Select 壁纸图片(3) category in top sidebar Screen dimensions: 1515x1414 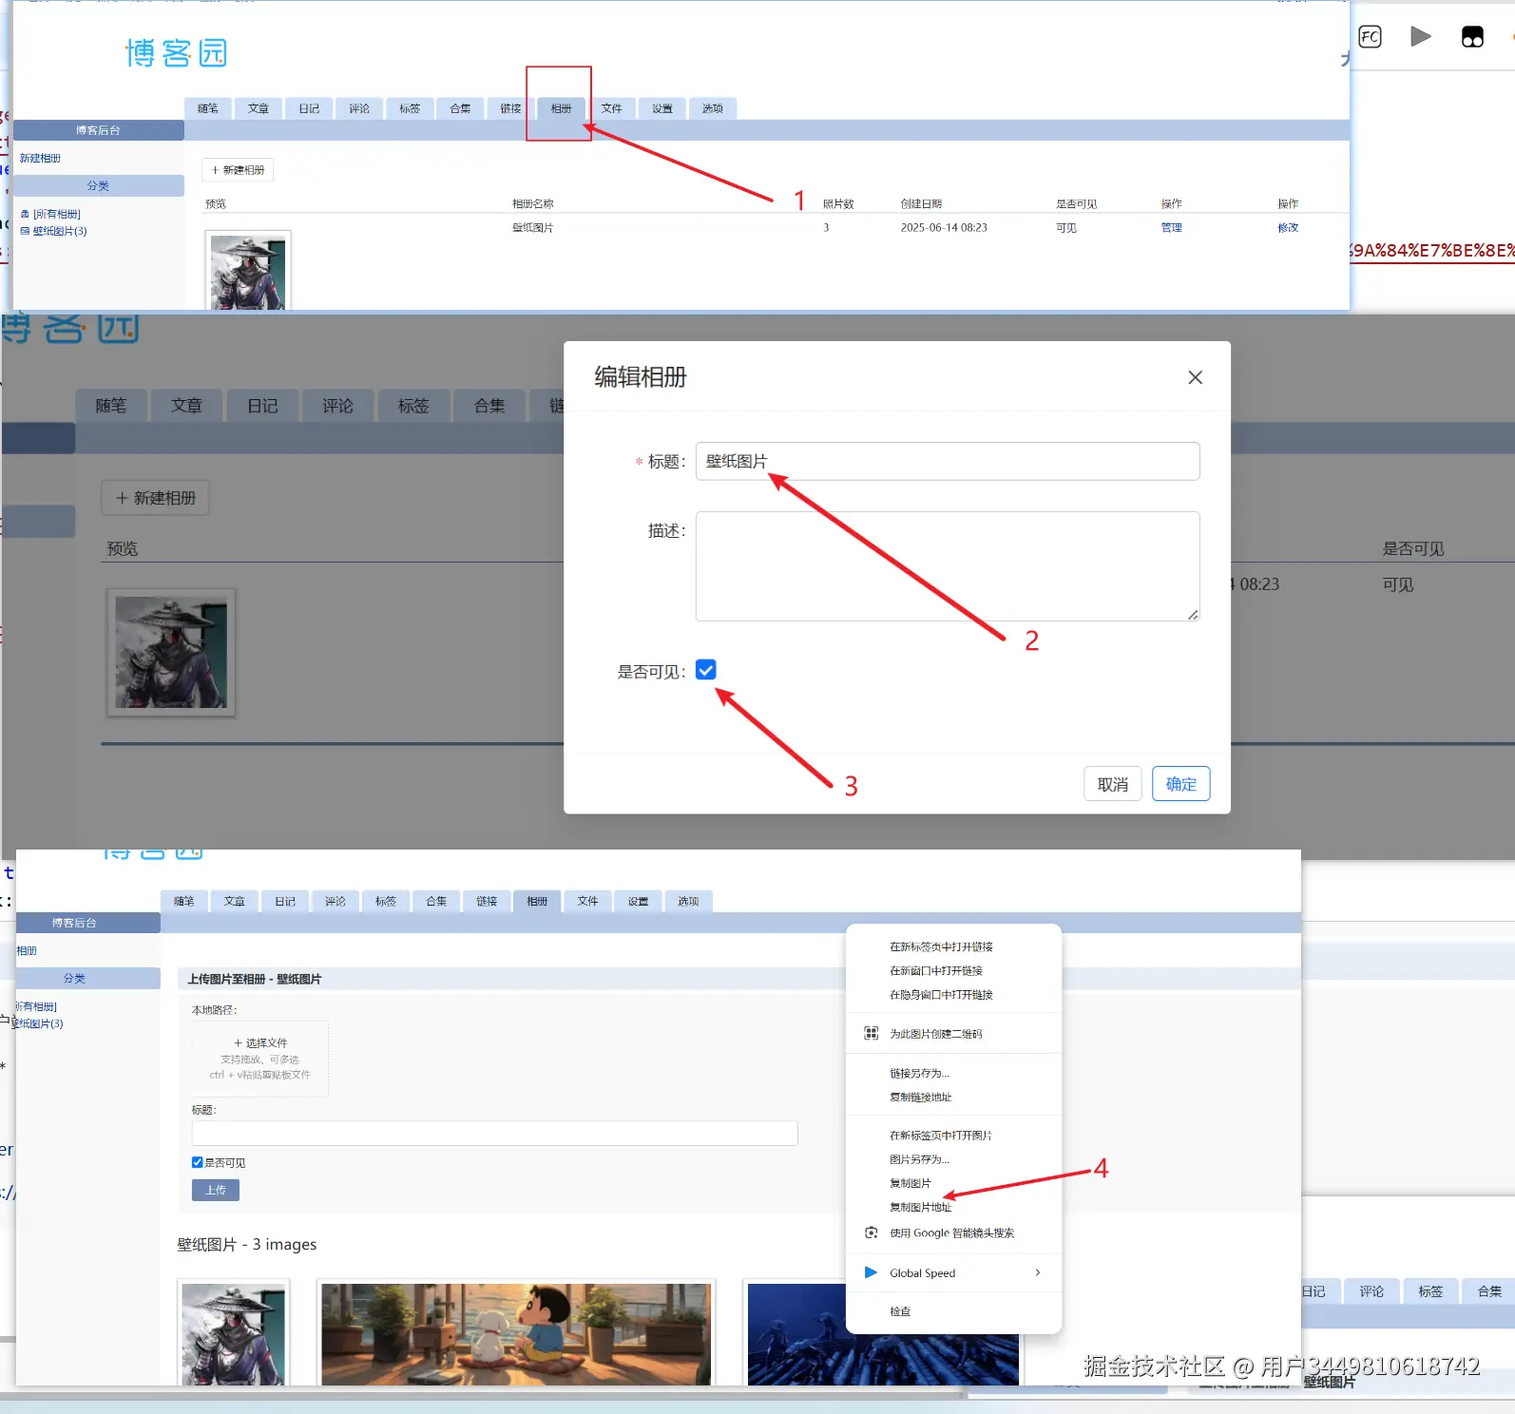[59, 231]
